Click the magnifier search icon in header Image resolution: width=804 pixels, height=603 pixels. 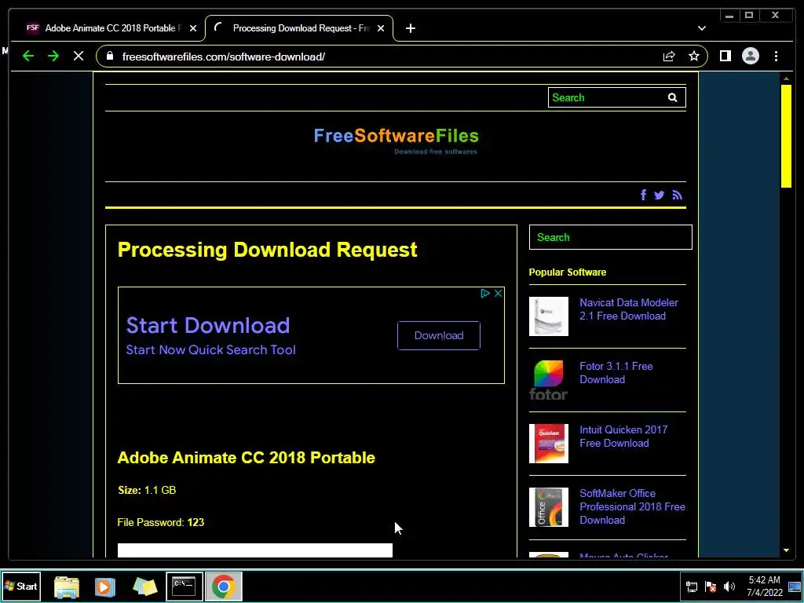672,97
